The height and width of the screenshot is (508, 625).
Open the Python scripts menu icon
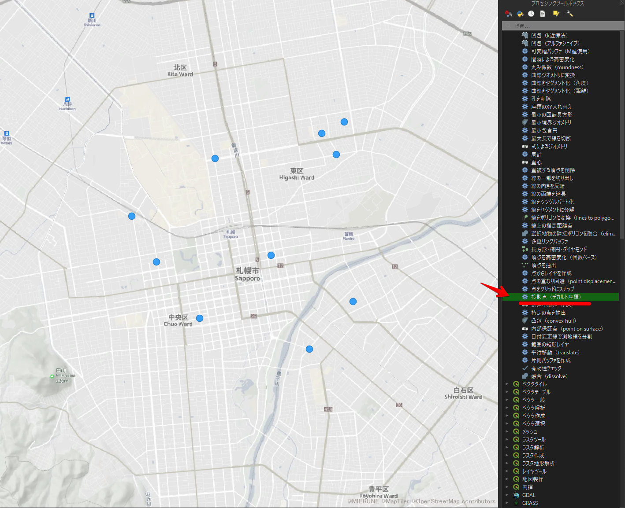(x=520, y=14)
